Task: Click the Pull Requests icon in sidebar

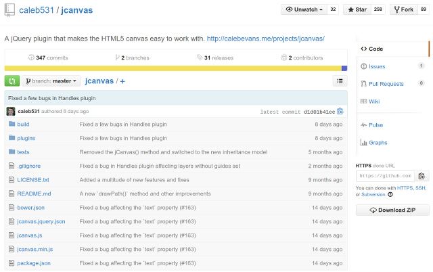Action: 364,84
